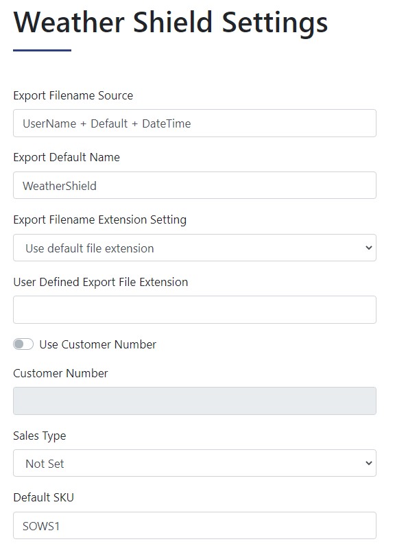Click the 'Weather Shield Settings' page heading
The width and height of the screenshot is (395, 546).
pos(171,23)
